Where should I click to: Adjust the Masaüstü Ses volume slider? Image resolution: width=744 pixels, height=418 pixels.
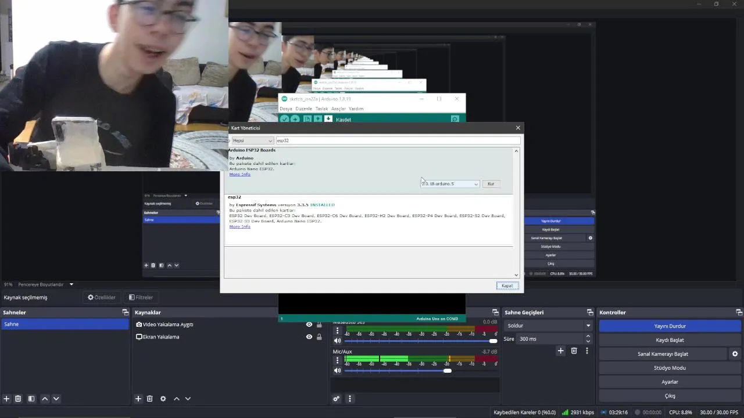(493, 341)
